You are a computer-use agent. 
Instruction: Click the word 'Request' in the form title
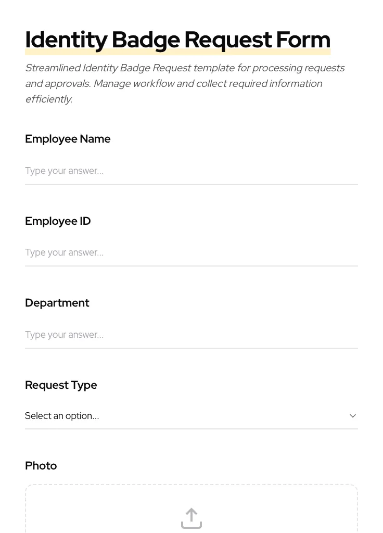(x=227, y=40)
